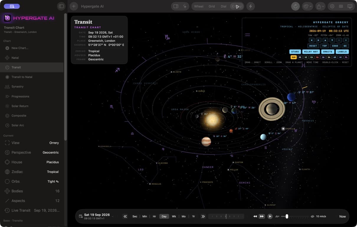Screen dimensions: 357x227
Task: Toggle the SUN body chip
Action: click(x=294, y=57)
